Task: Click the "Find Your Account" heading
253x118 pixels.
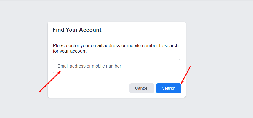Action: [x=77, y=30]
